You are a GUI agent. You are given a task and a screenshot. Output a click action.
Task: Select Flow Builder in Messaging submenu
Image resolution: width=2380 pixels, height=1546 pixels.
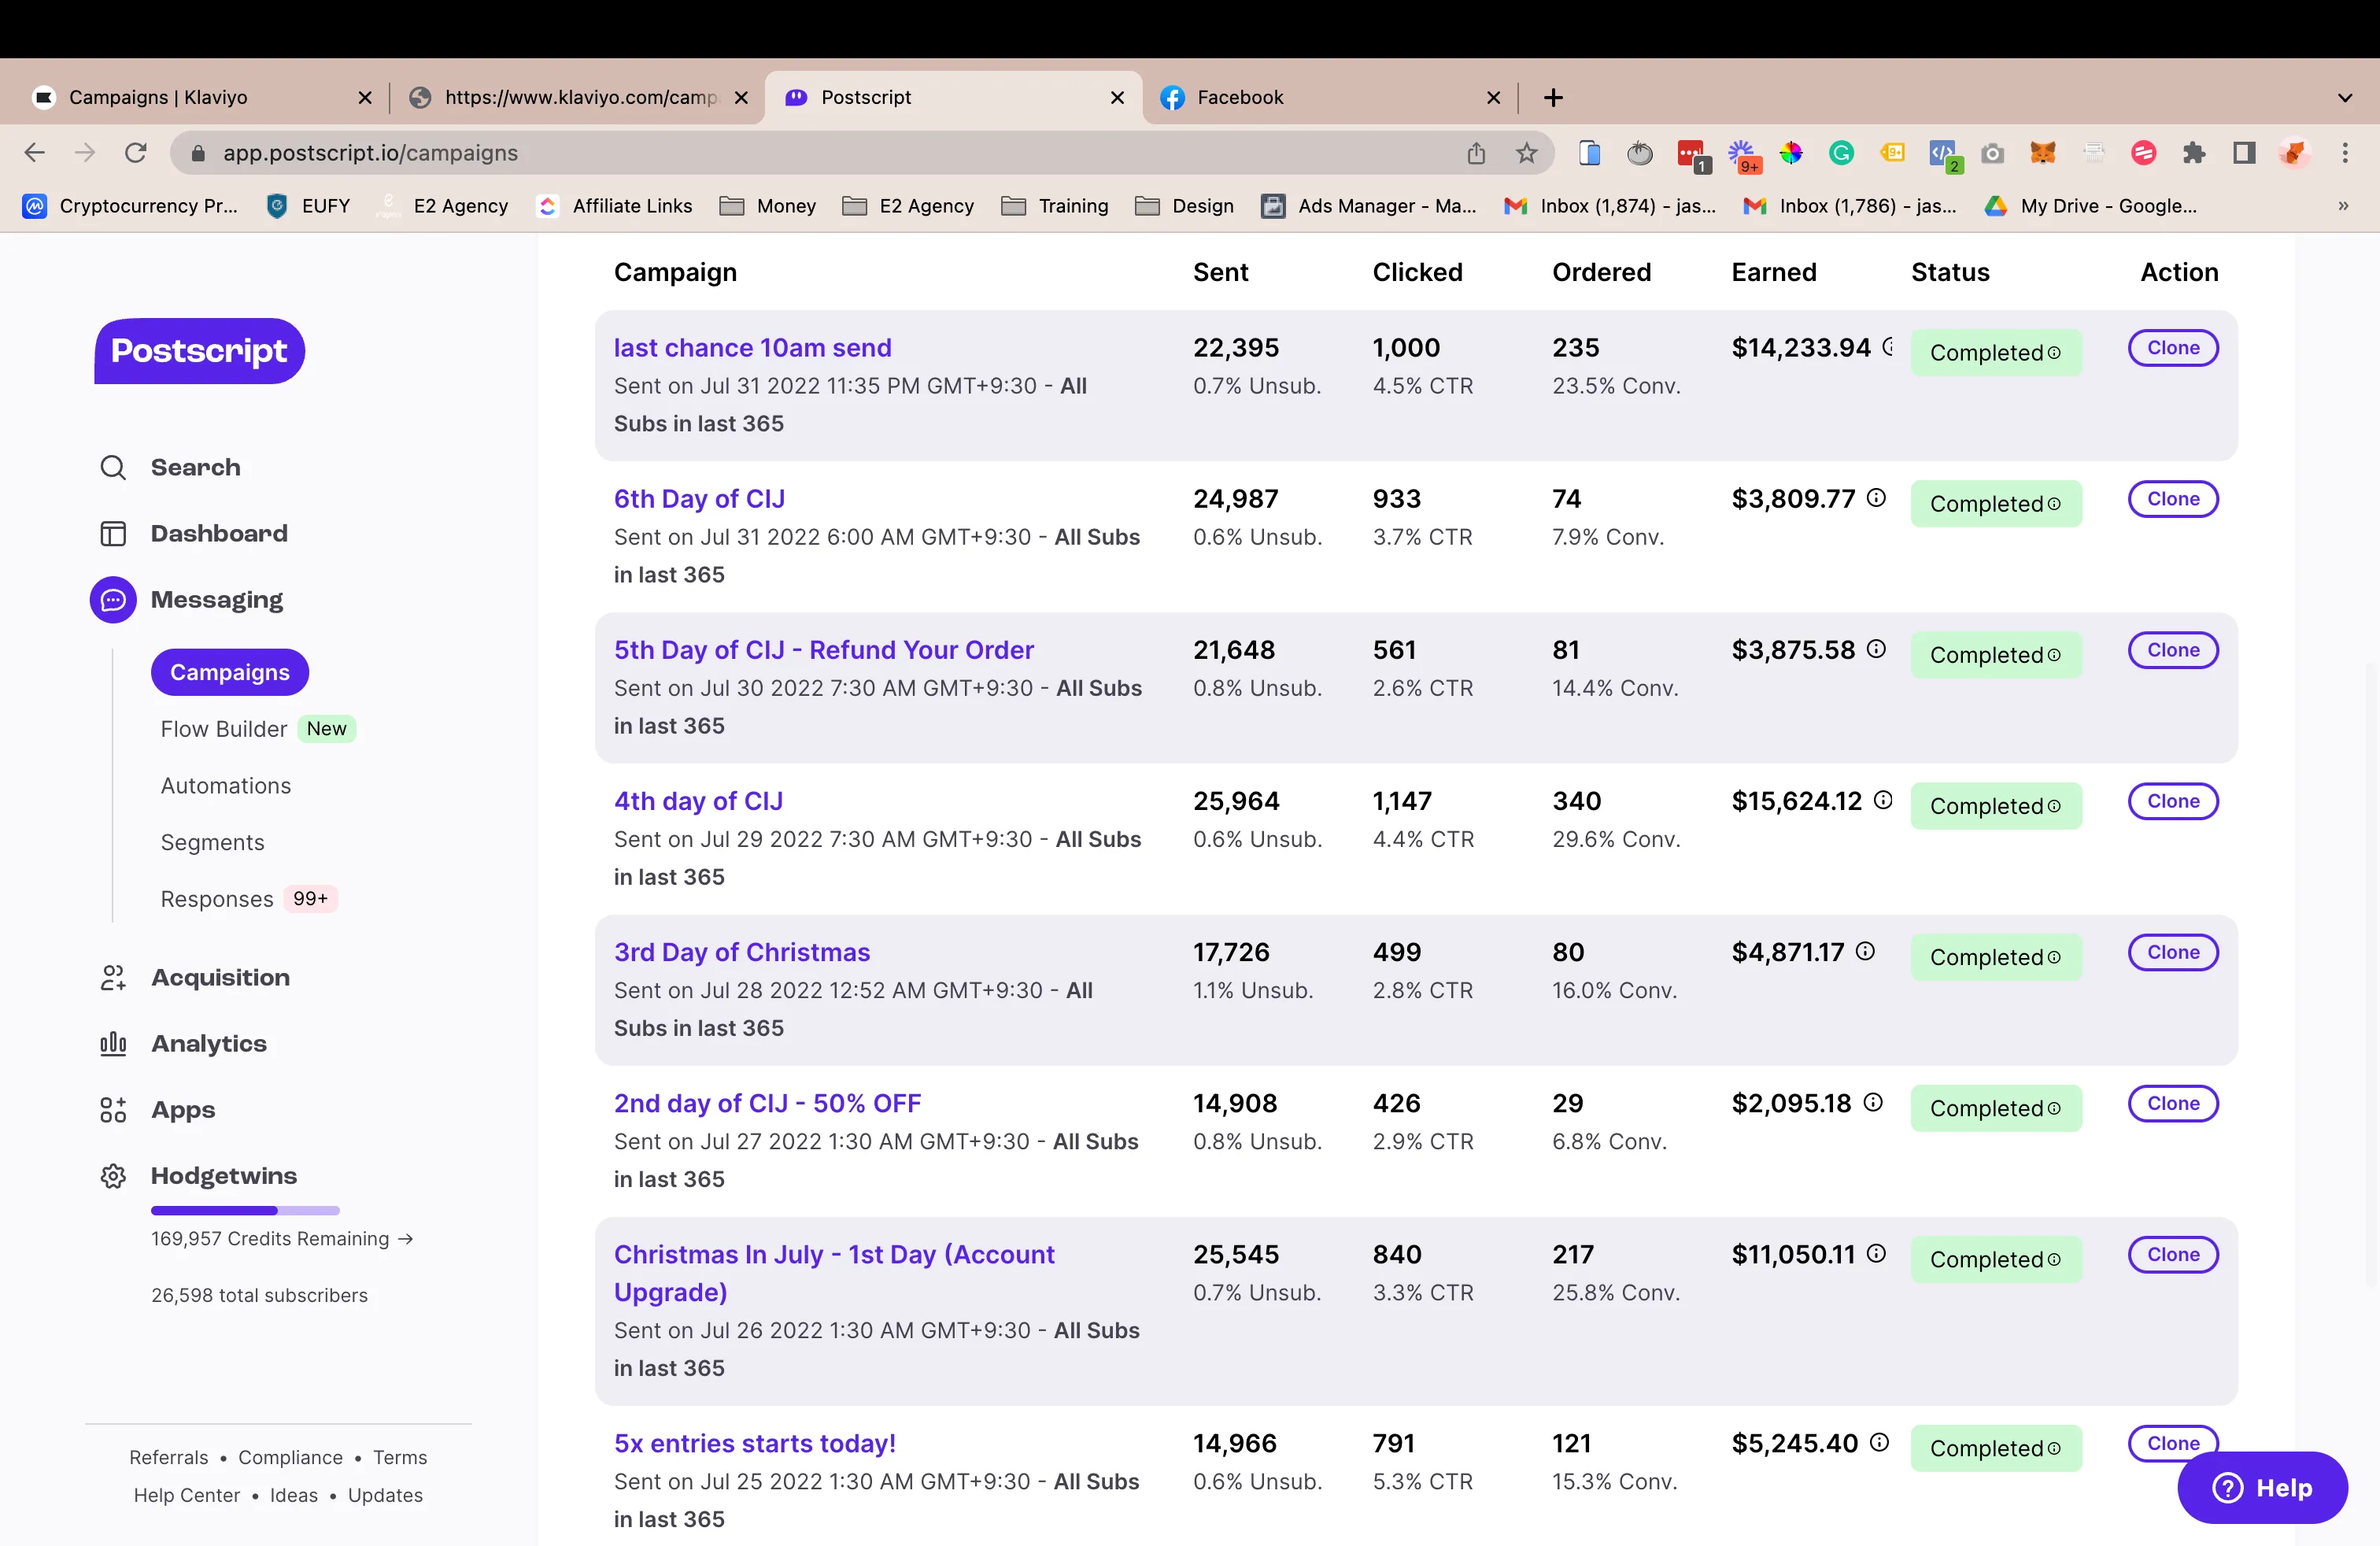224,729
